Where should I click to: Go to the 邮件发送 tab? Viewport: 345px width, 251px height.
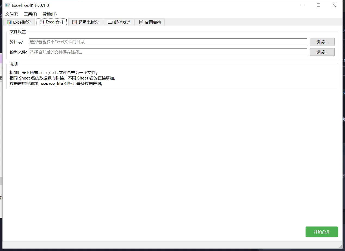(119, 22)
